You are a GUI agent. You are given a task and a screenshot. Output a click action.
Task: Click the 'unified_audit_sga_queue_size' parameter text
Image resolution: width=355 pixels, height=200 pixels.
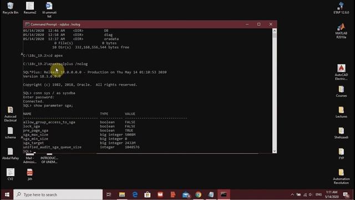(x=52, y=147)
